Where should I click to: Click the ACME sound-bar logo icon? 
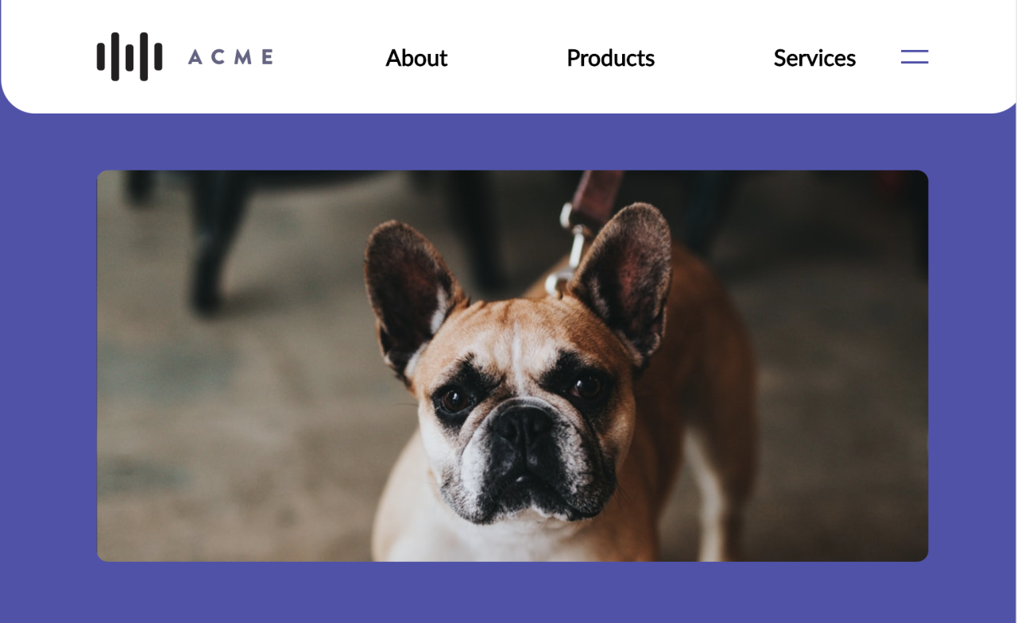pos(130,56)
